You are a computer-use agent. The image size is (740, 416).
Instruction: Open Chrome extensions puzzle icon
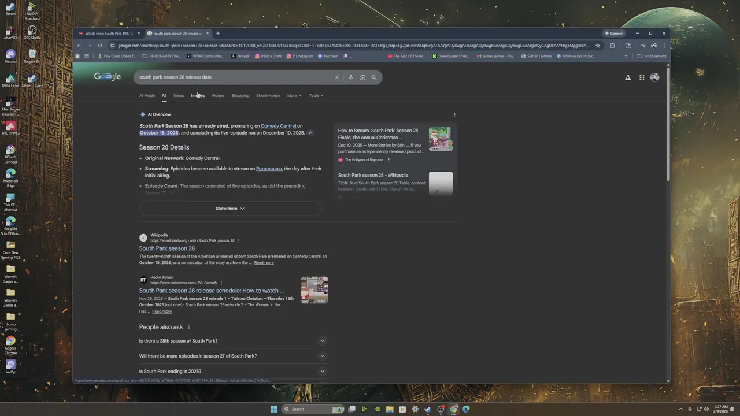(612, 46)
